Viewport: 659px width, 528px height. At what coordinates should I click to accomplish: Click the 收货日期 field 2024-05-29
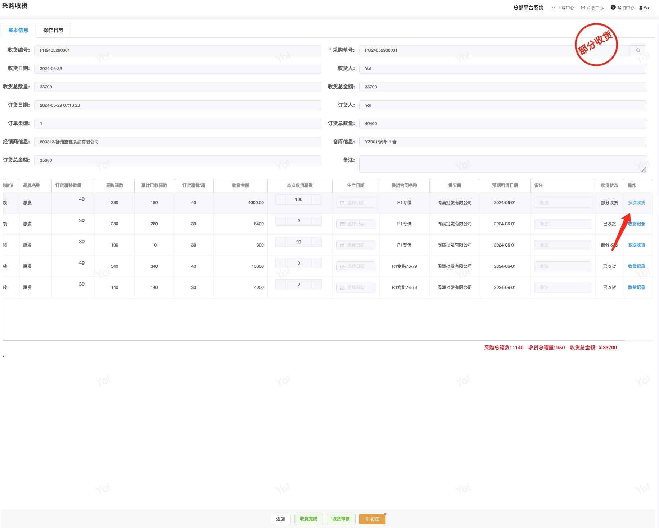[x=178, y=69]
